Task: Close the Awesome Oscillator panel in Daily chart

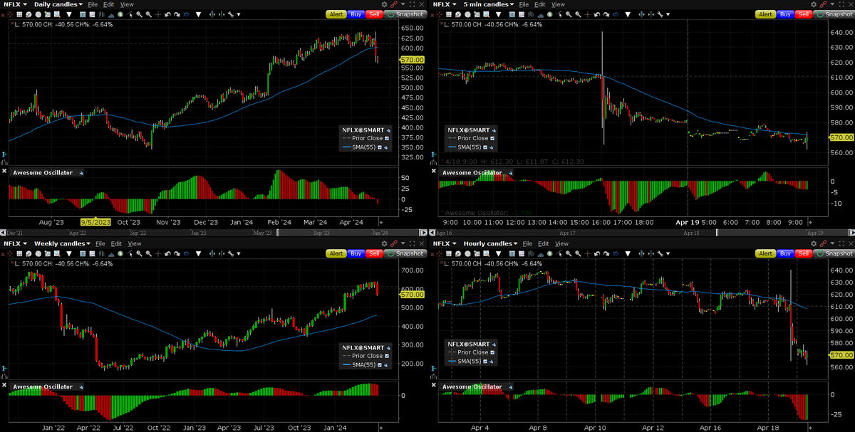Action: [x=5, y=172]
